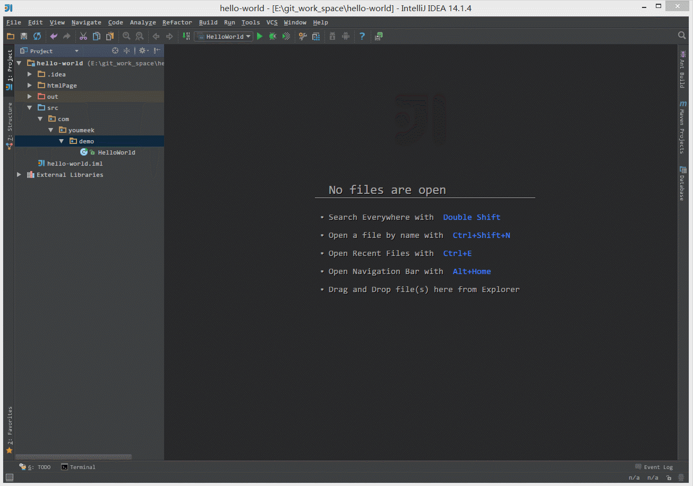Viewport: 693px width, 486px height.
Task: Open IDE Settings via the wrench icon
Action: point(302,36)
